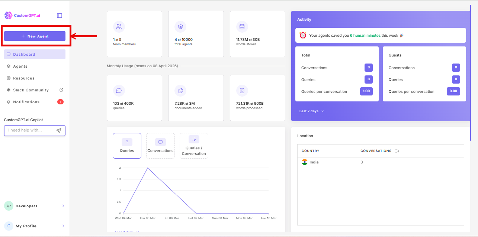Click the team members icon on the stats card
The width and height of the screenshot is (478, 237).
(x=119, y=26)
